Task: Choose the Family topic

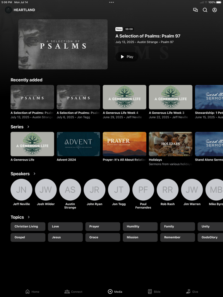Action: click(177, 227)
